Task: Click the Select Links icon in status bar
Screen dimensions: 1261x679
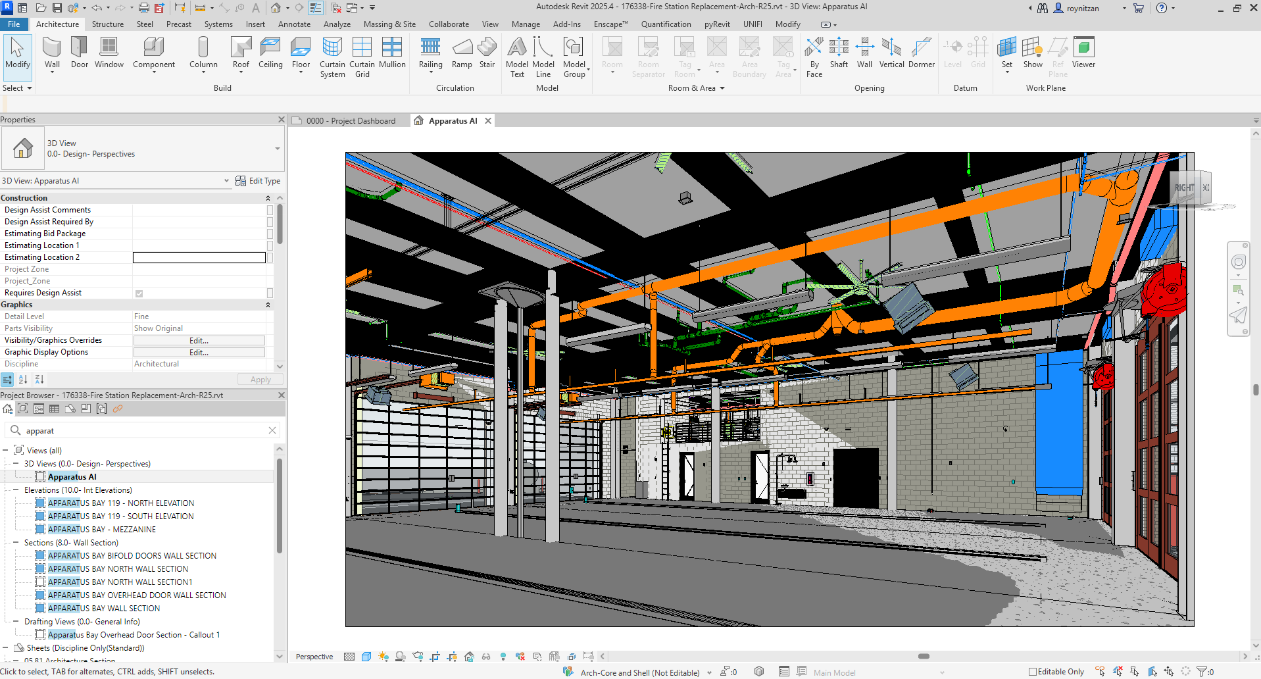Action: (1100, 672)
